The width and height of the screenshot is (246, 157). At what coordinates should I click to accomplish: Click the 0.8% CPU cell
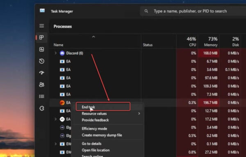[187, 152]
